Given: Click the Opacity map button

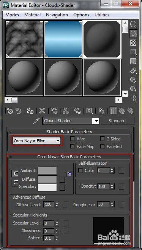Looking at the screenshot, I should click(x=121, y=186).
